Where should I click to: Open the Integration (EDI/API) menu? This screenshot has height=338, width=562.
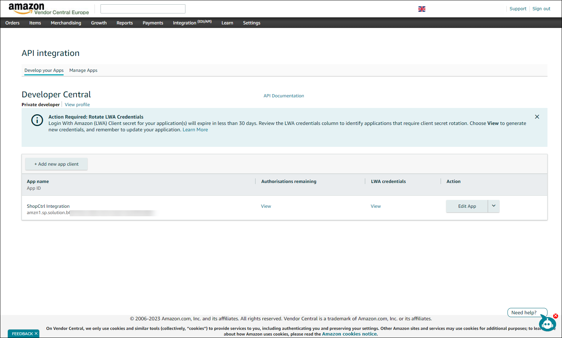pos(192,23)
